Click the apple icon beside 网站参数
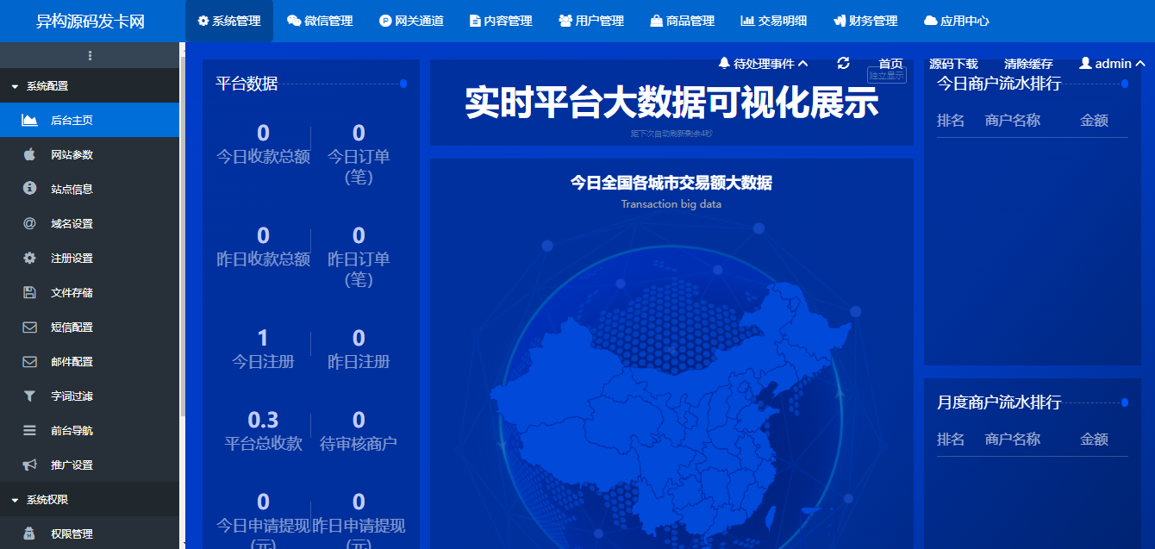Screen dimensions: 1155x549 (29, 154)
